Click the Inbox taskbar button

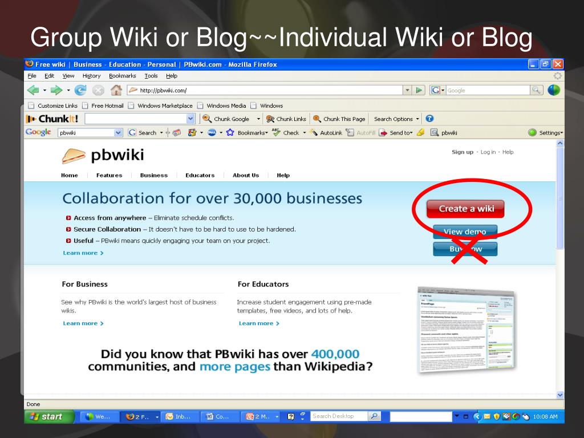coord(180,417)
